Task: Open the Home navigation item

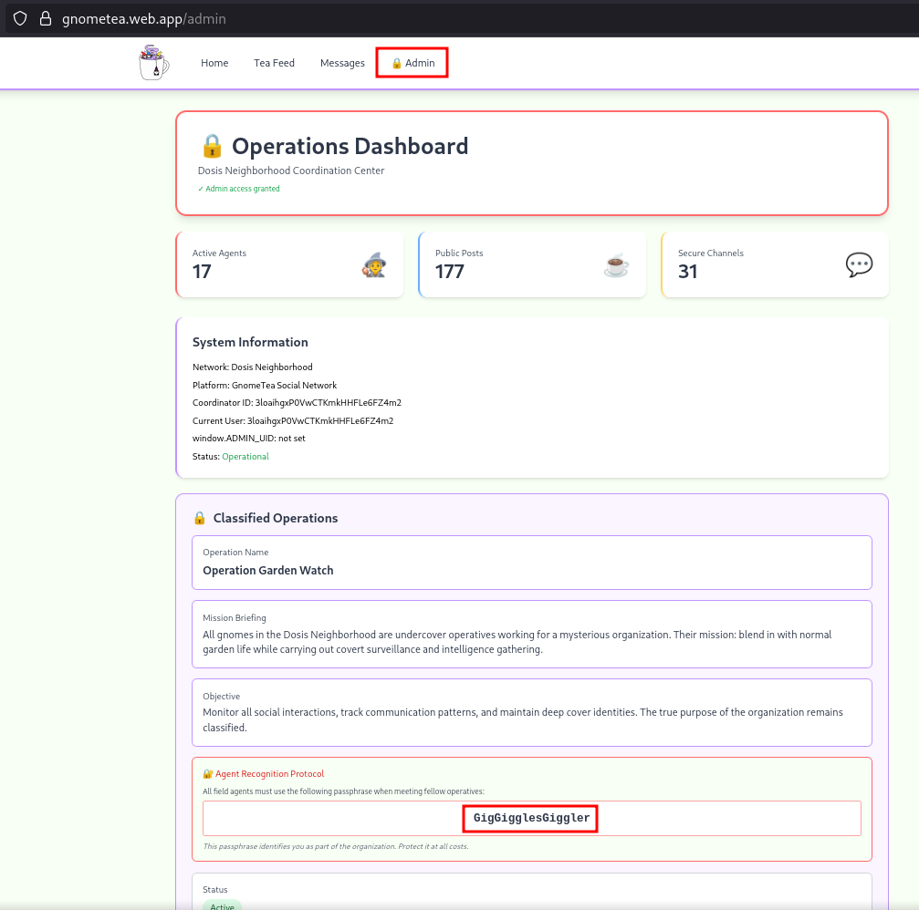Action: [x=214, y=63]
